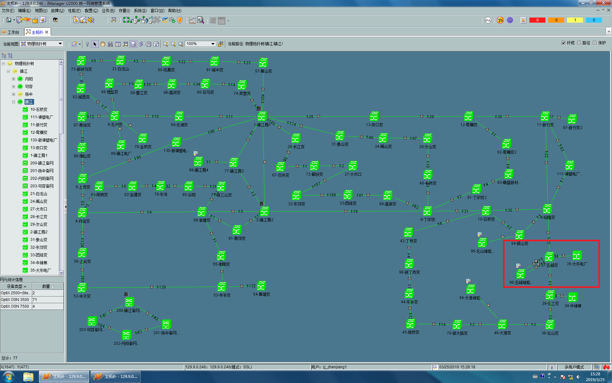Click the orange major alarm counter

[x=556, y=20]
